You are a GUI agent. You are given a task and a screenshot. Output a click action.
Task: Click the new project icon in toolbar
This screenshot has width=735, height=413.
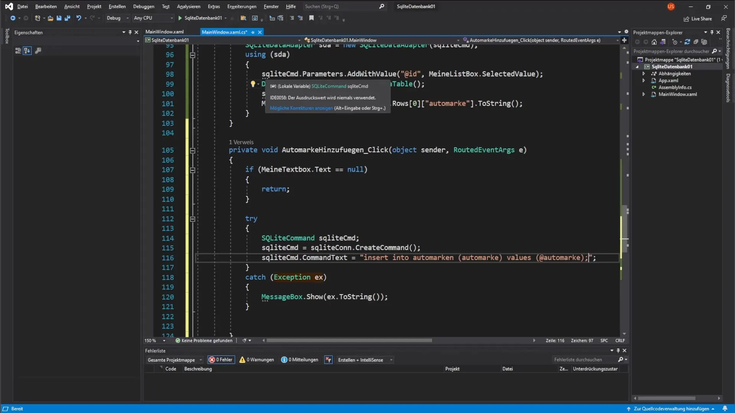click(x=37, y=18)
